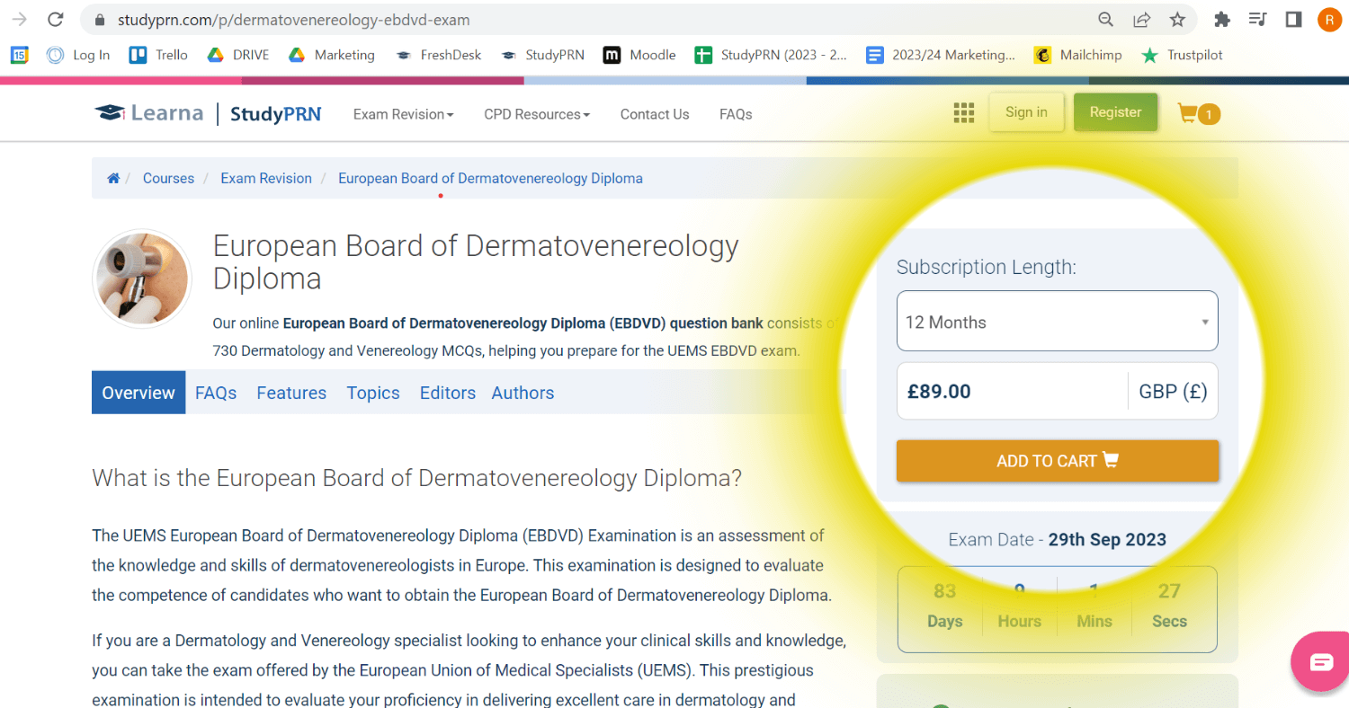Click the lock icon in the address bar

(x=100, y=20)
